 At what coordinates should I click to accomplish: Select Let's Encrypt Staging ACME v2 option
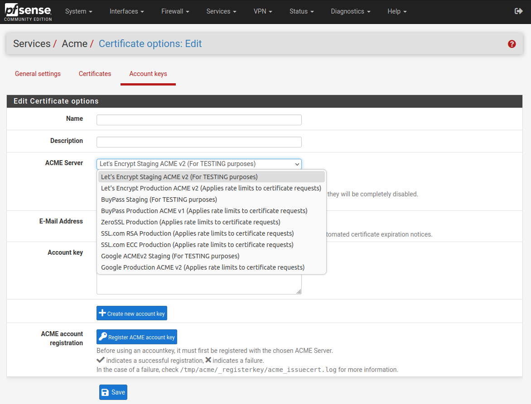pyautogui.click(x=211, y=177)
